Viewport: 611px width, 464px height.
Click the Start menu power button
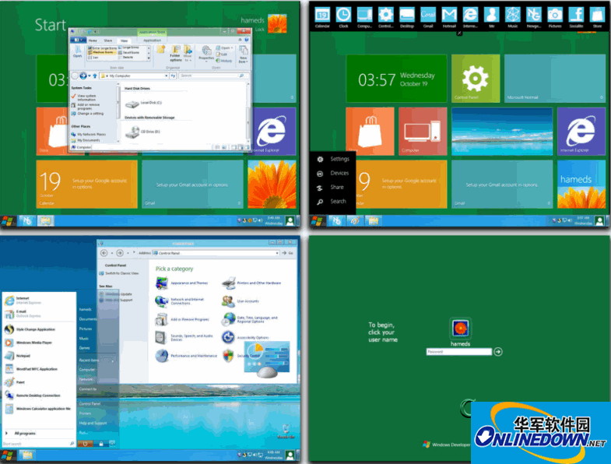click(85, 444)
